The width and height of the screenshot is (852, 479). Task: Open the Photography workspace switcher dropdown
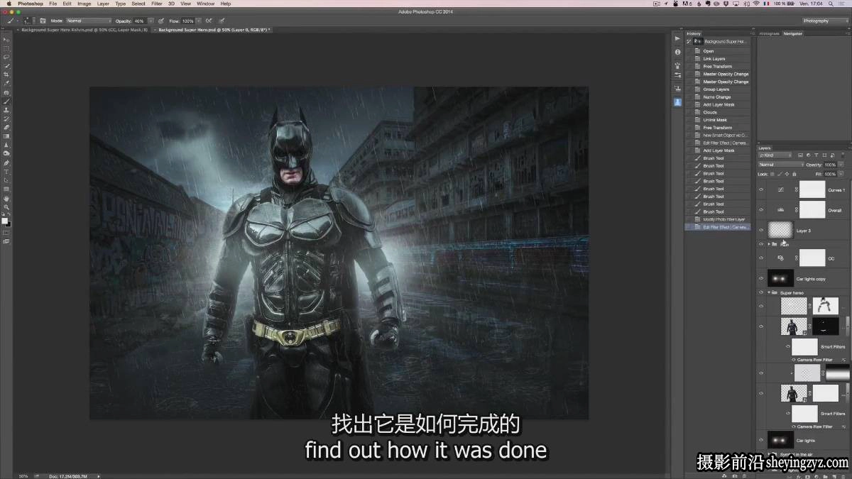825,21
